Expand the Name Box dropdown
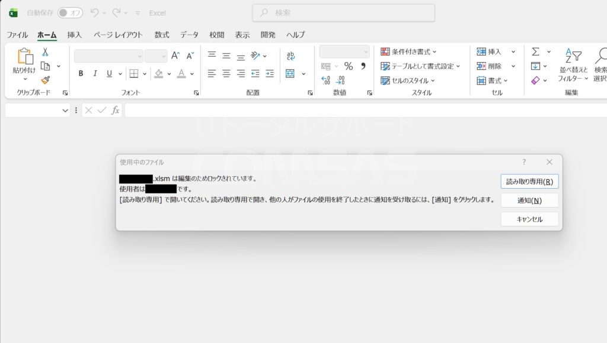Image resolution: width=607 pixels, height=343 pixels. (65, 111)
